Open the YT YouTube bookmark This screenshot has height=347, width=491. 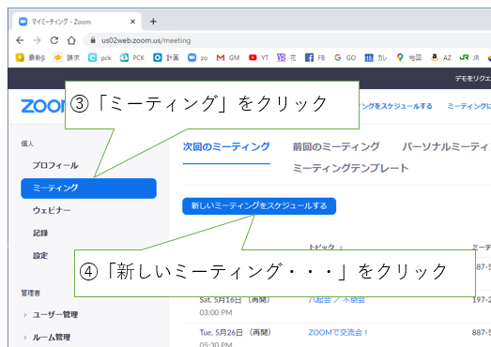click(259, 57)
